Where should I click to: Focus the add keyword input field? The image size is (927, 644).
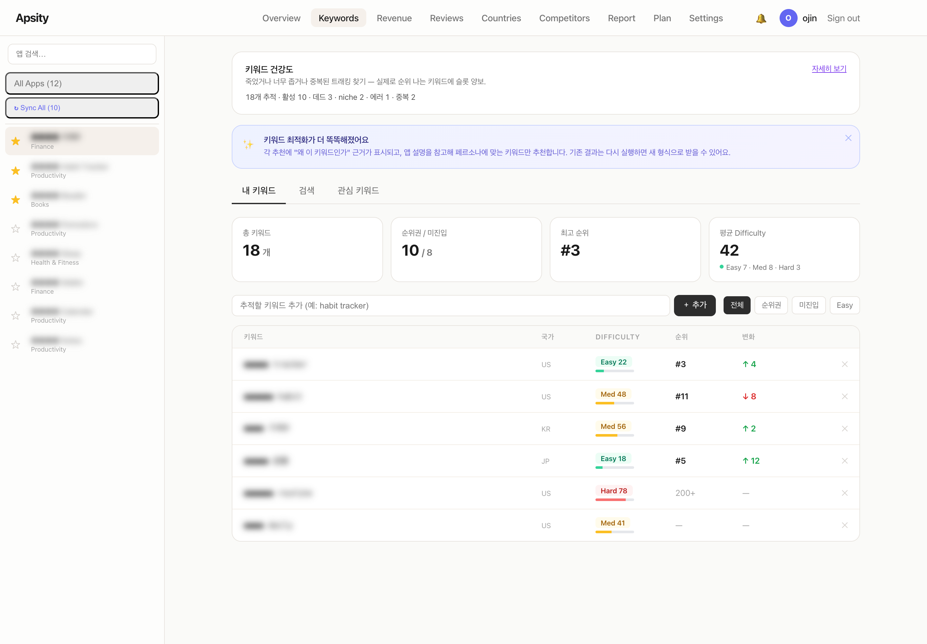pos(451,306)
